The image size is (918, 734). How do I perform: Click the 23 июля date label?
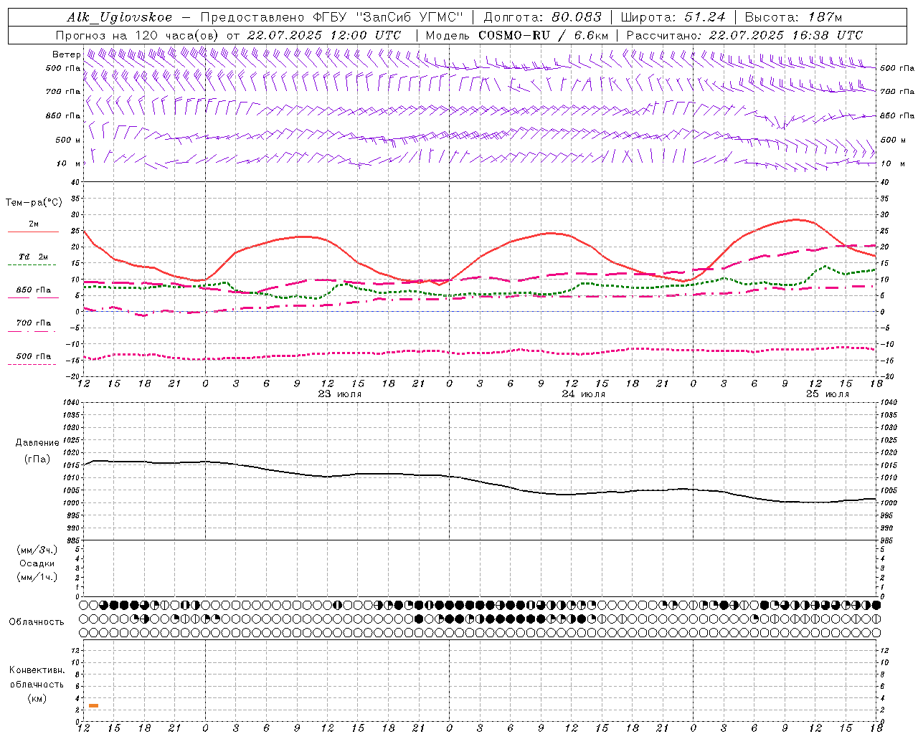tap(340, 394)
